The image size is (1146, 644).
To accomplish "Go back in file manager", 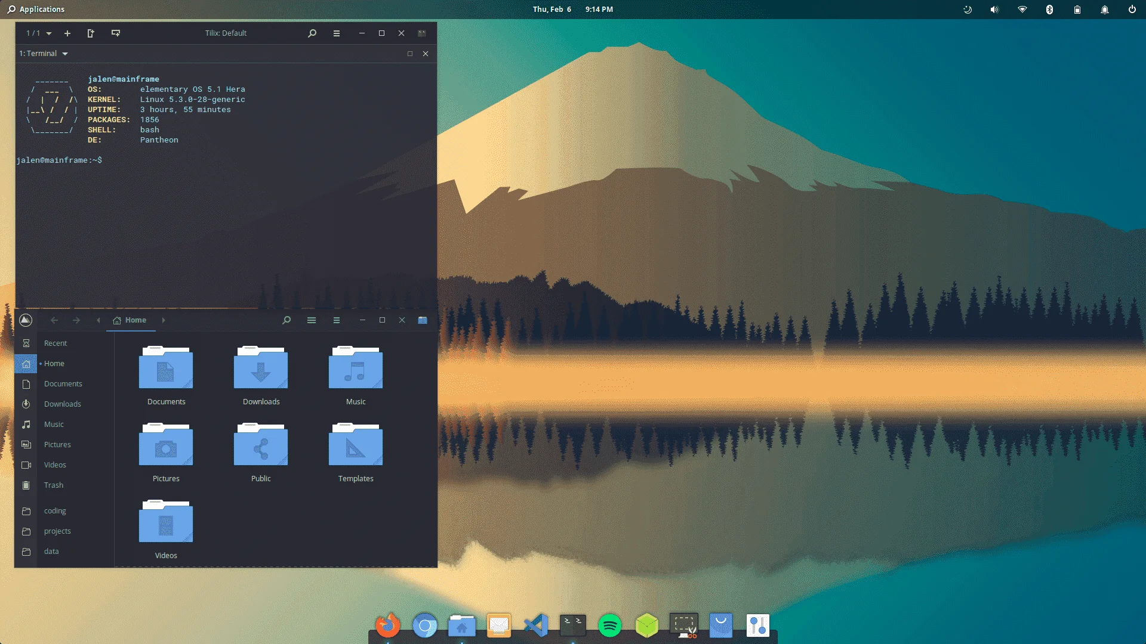I will click(x=54, y=320).
